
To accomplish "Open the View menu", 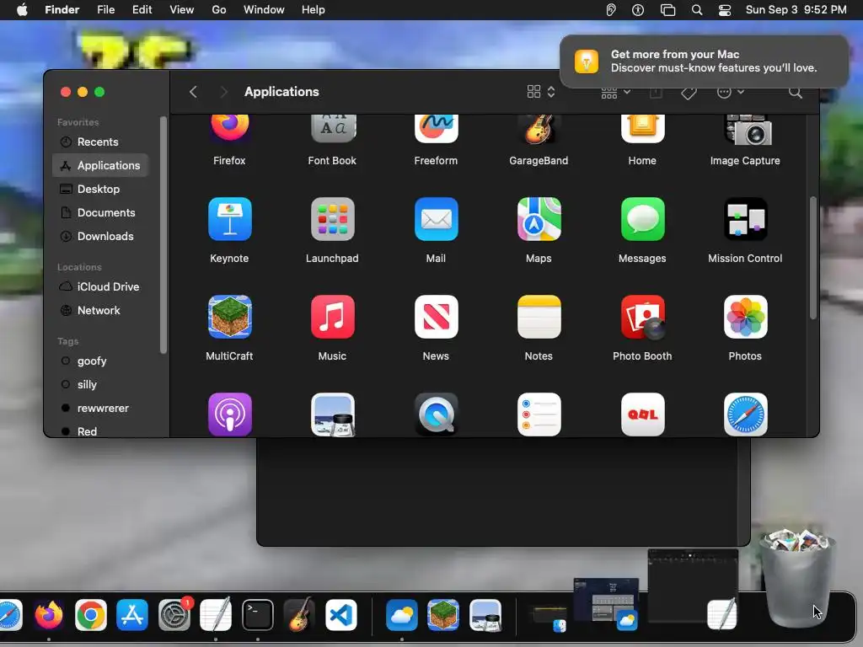I will 182,10.
